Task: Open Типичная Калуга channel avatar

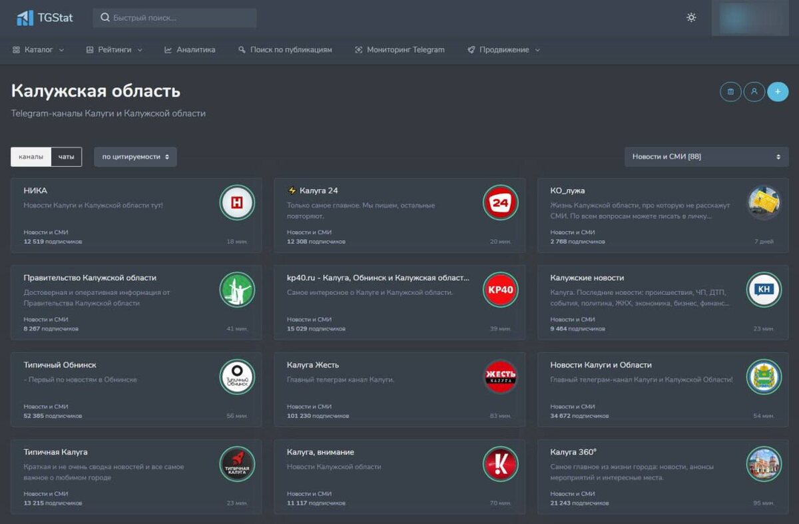Action: tap(237, 464)
